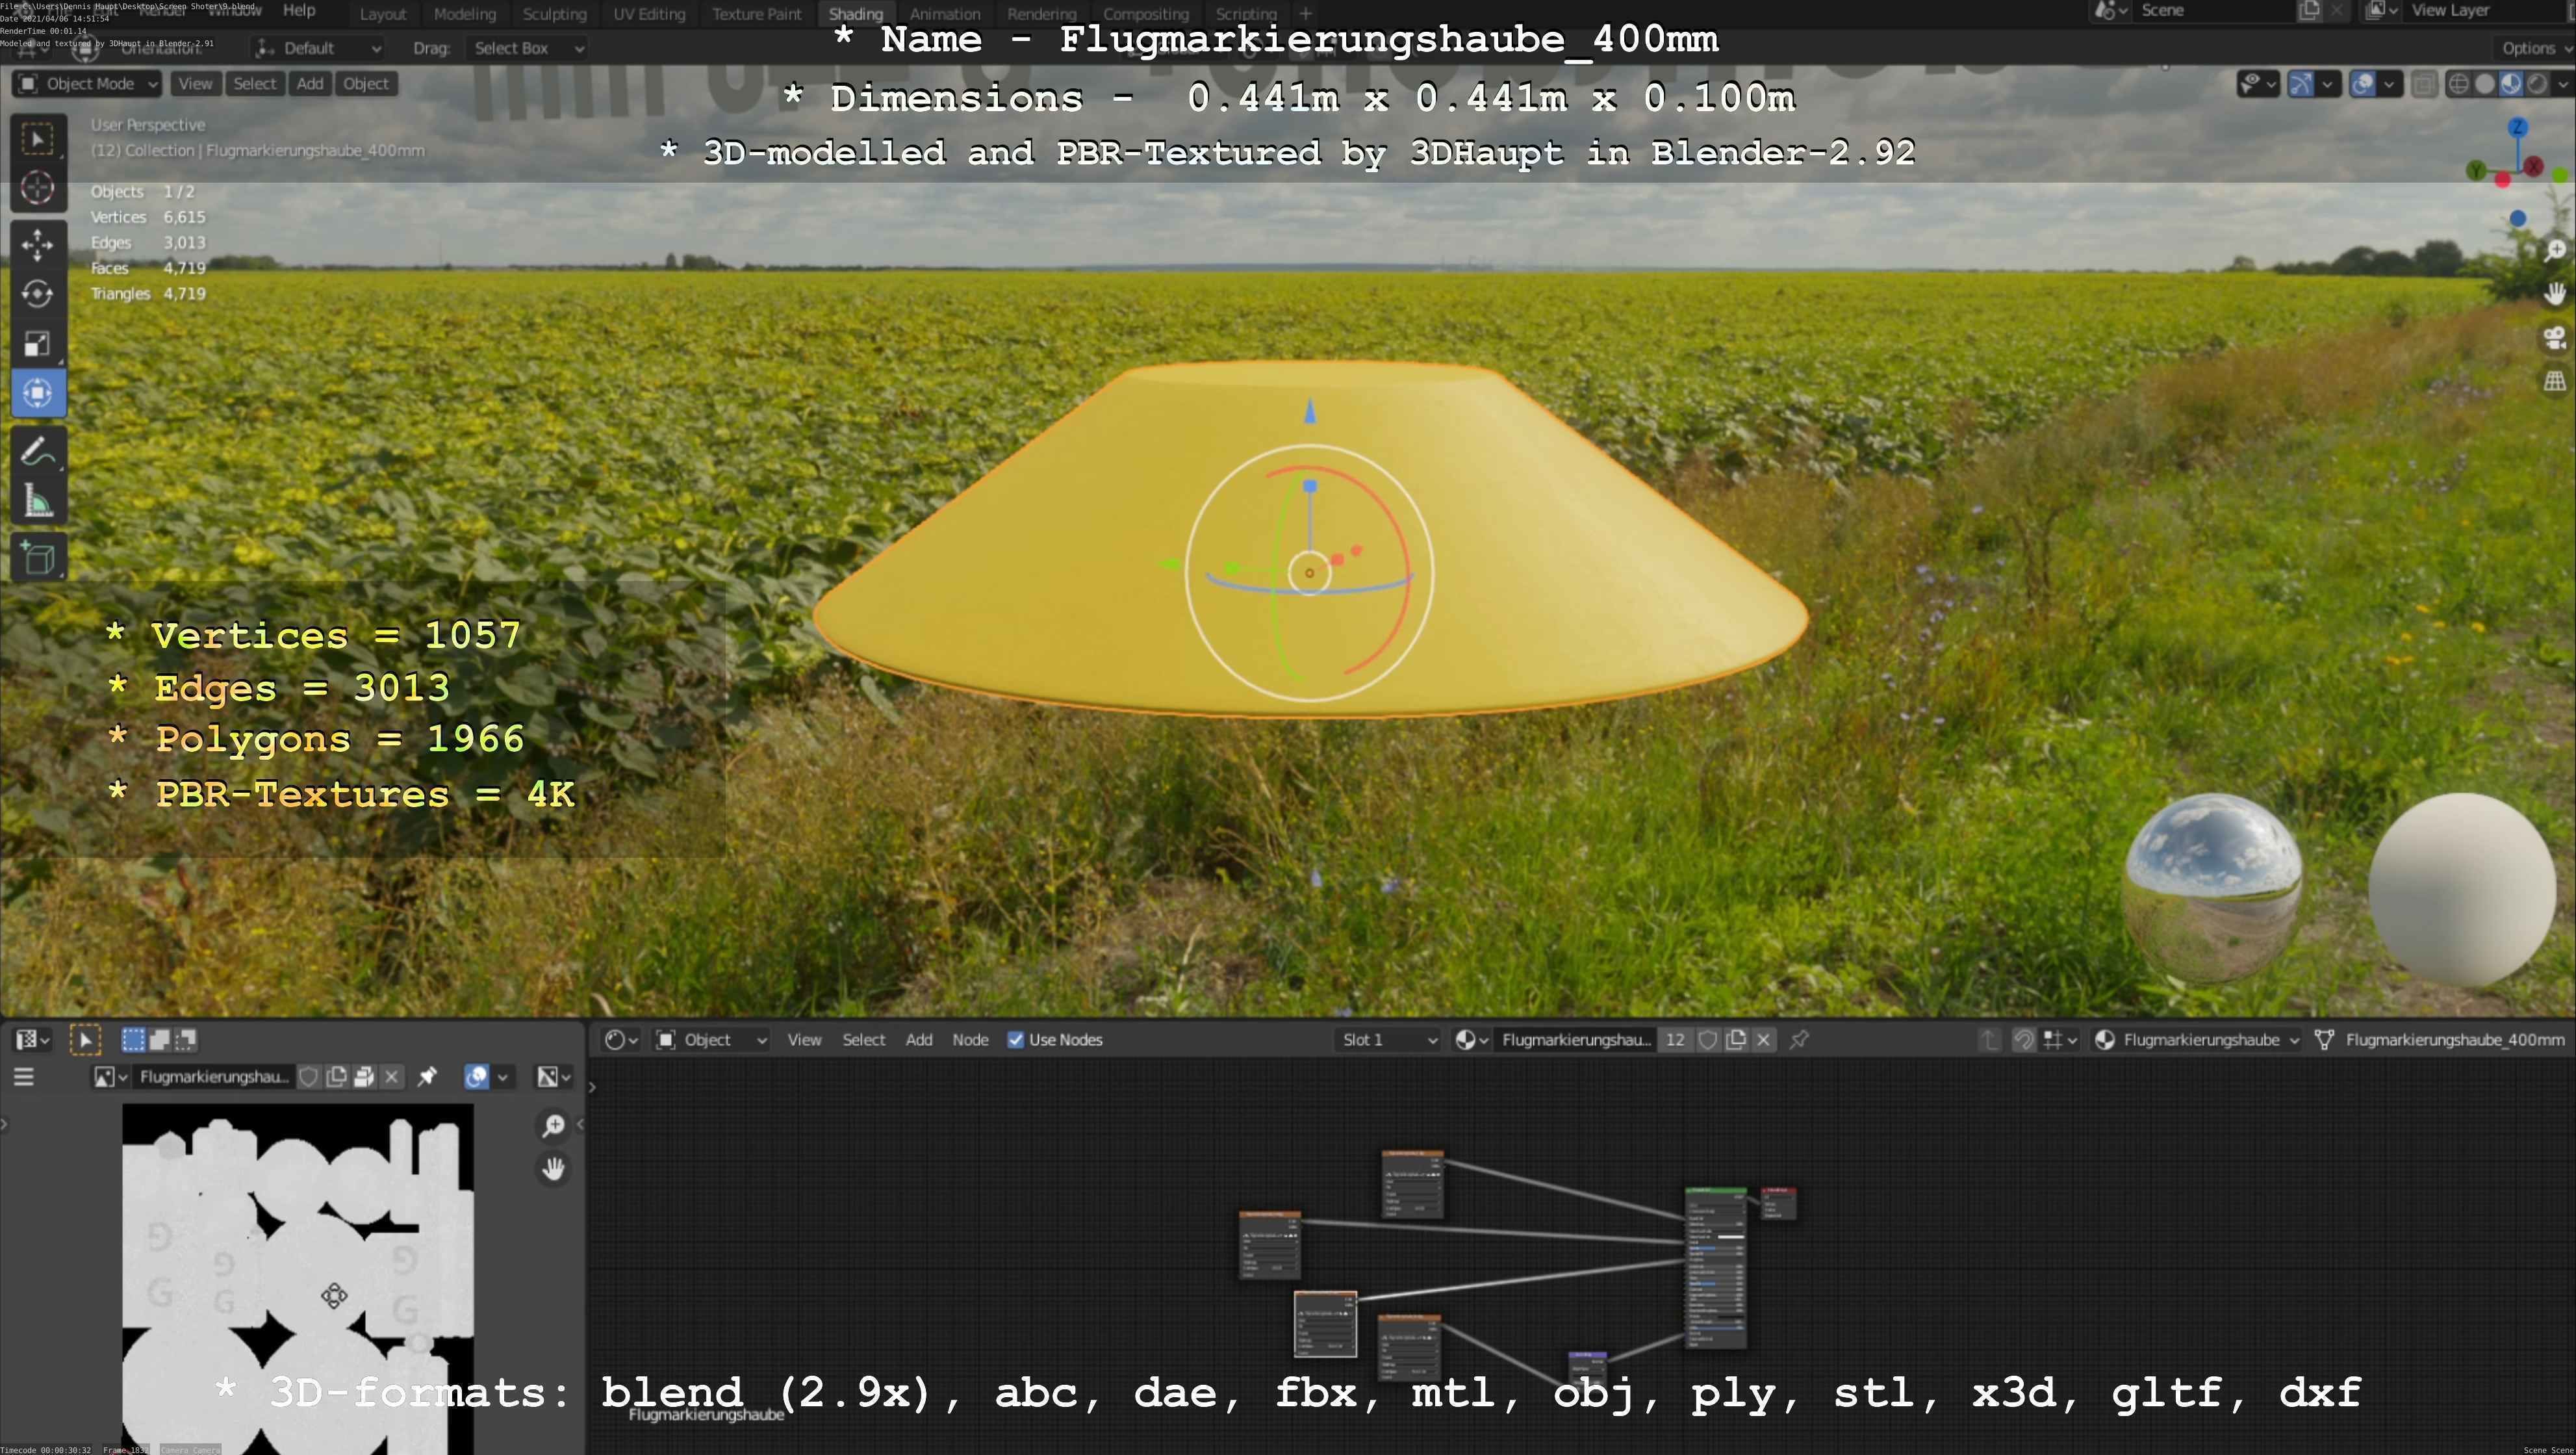2576x1455 pixels.
Task: Toggle X-Ray mode in viewport header
Action: (x=2424, y=84)
